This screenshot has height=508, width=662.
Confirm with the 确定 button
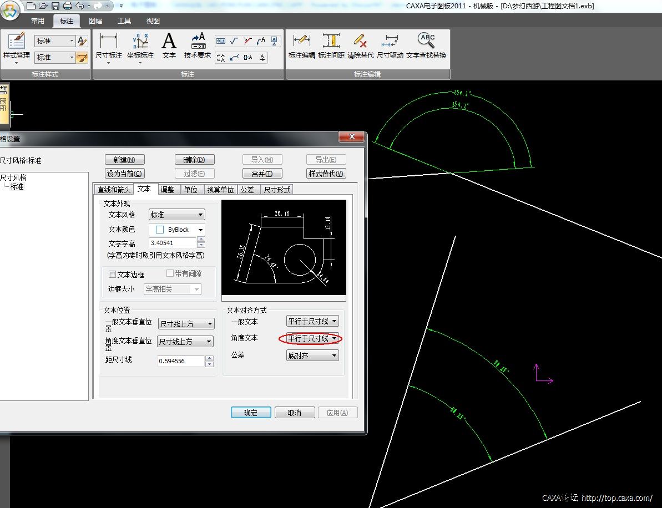251,412
